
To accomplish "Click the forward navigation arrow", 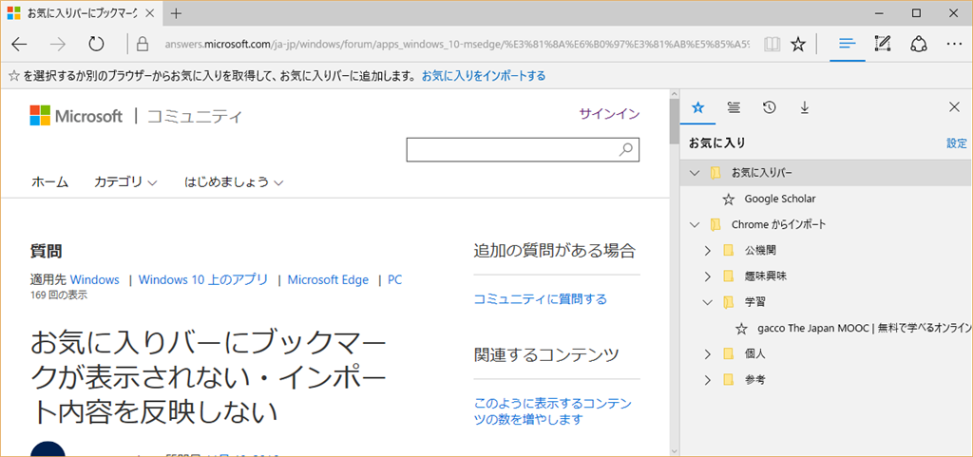I will tap(58, 44).
